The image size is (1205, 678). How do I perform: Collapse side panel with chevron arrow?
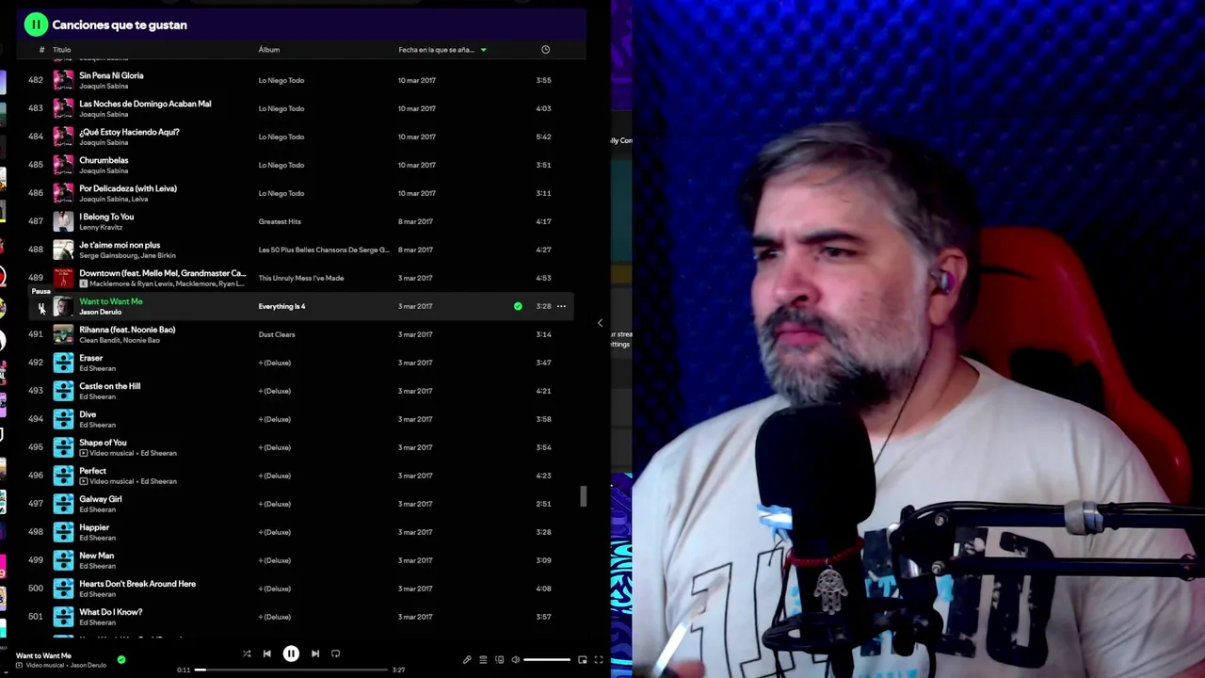(600, 323)
